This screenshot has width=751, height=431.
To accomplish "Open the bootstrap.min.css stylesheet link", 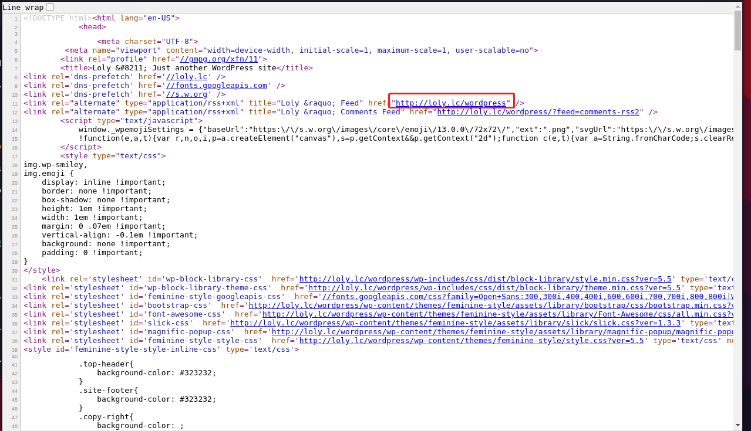I will click(x=491, y=306).
